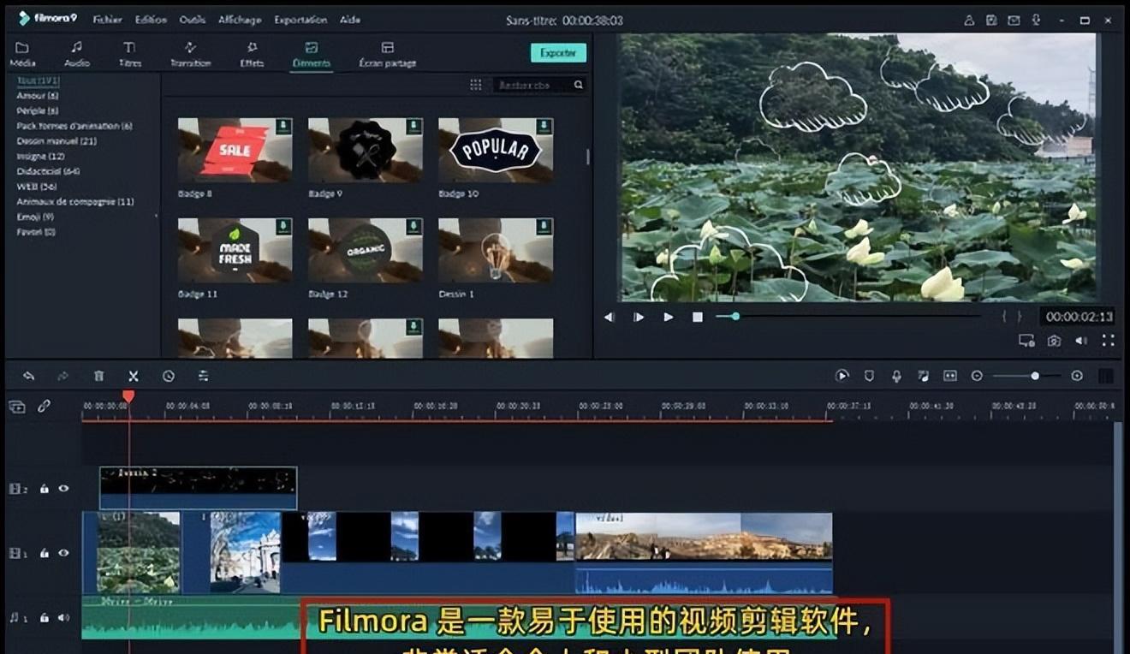
Task: Select the Emoji category
Action: (x=35, y=217)
